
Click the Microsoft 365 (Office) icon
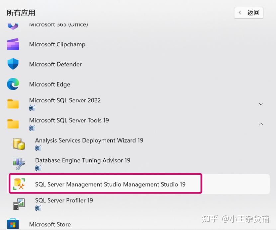(13, 25)
